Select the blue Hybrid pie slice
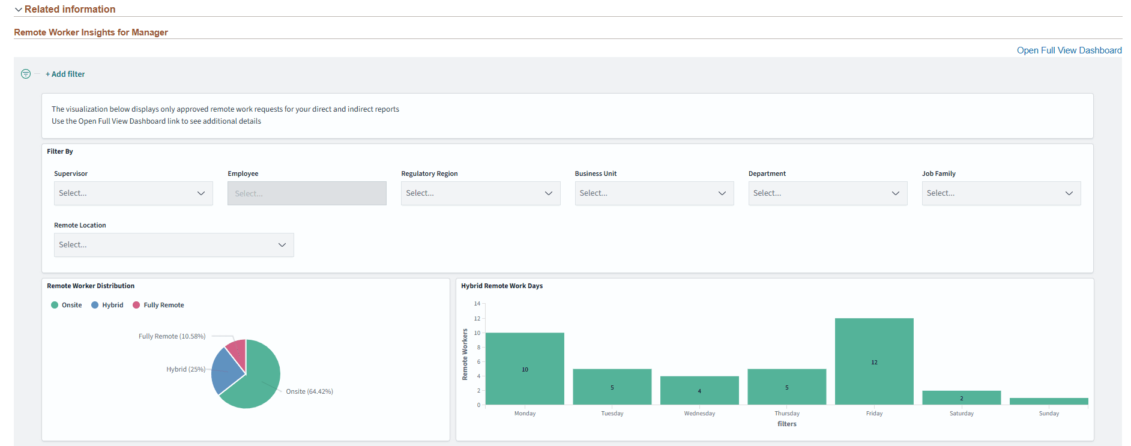The height and width of the screenshot is (446, 1131). point(225,370)
